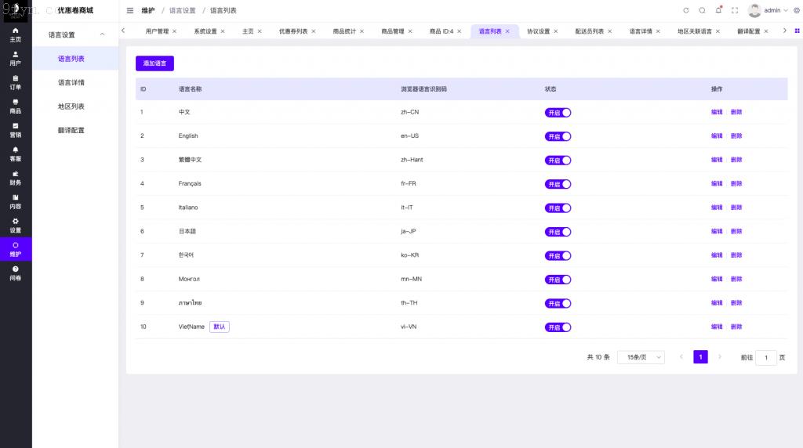Go to 财务 in the left sidebar
The image size is (803, 448).
pyautogui.click(x=16, y=178)
